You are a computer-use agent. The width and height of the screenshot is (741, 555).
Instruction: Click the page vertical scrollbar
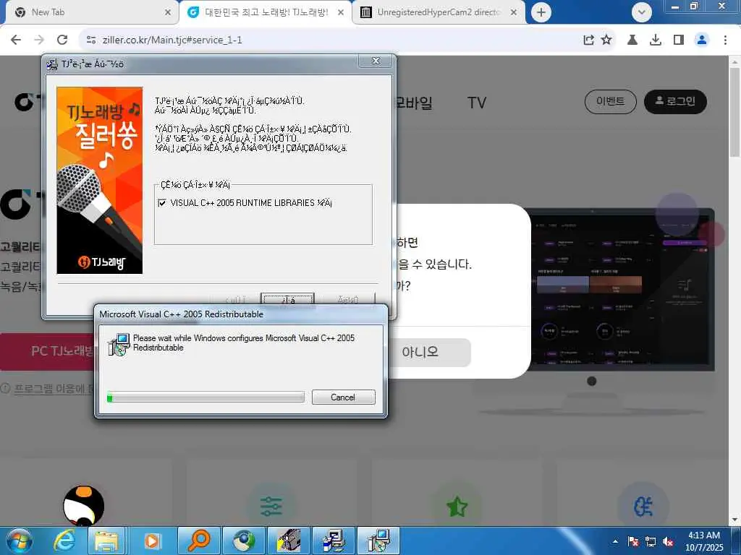click(x=734, y=112)
